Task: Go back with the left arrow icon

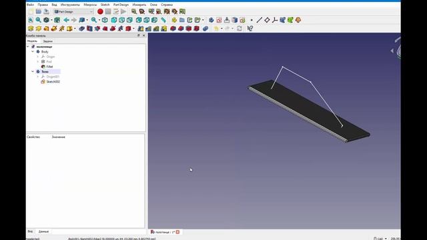Action: [66, 20]
